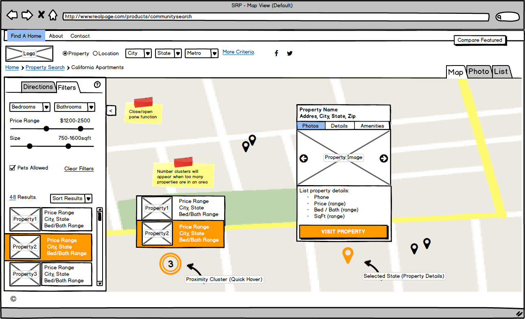Click the proximity cluster showing 3 properties
This screenshot has height=319, width=525.
pyautogui.click(x=170, y=264)
